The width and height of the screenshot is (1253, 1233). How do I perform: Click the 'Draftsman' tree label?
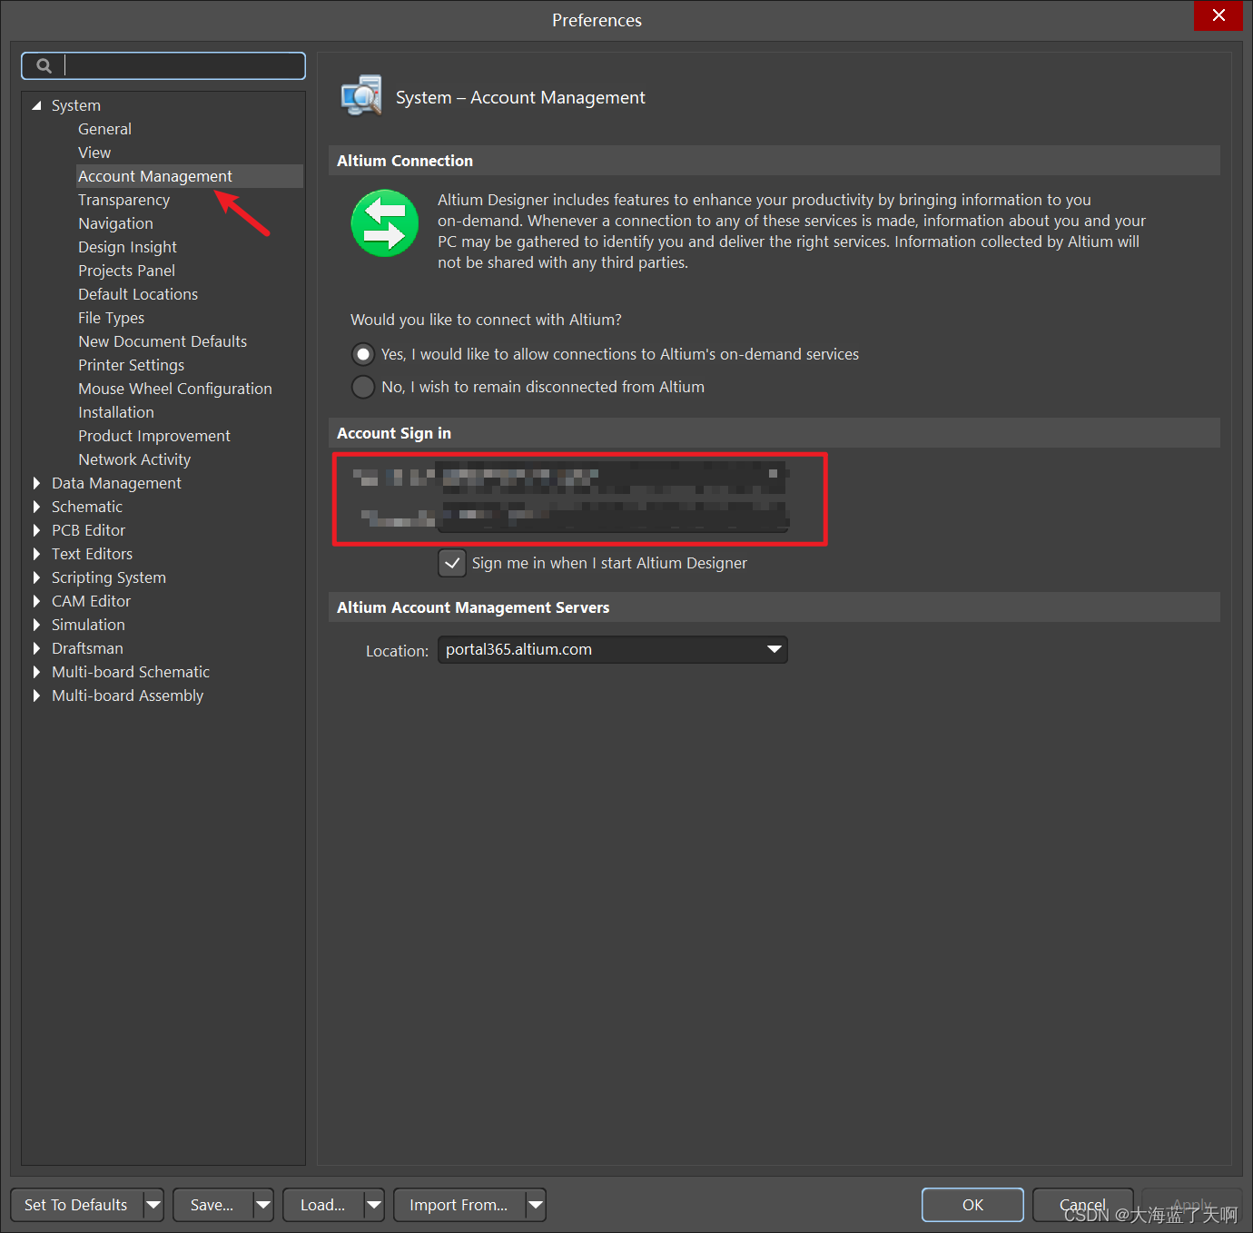pyautogui.click(x=87, y=648)
